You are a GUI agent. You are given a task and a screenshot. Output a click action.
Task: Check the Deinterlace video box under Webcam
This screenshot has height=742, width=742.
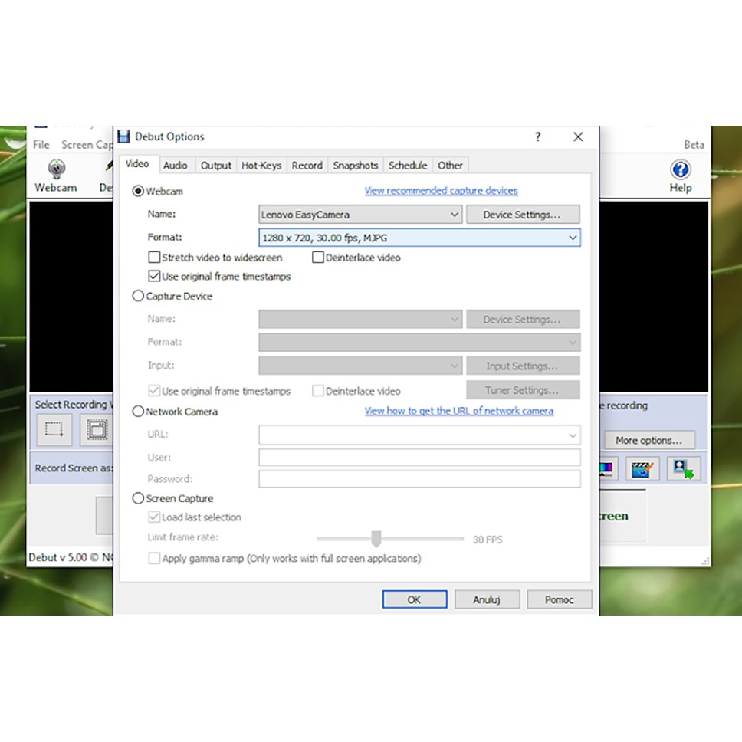318,258
